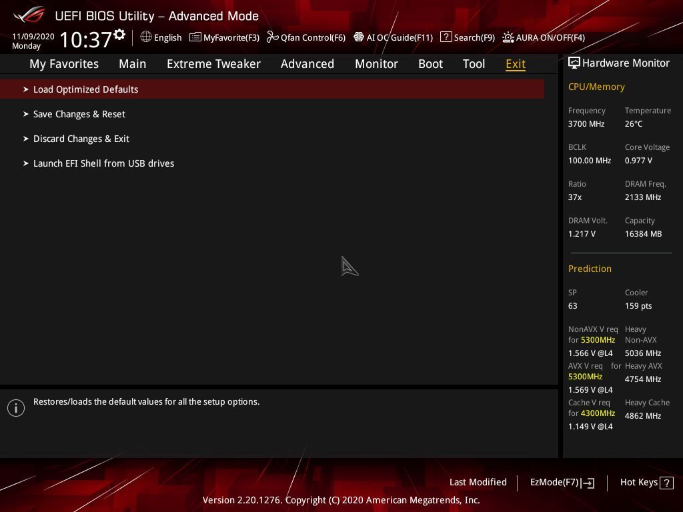The width and height of the screenshot is (683, 512).
Task: Click the Heavy AVX 4754 MHz value
Action: (643, 379)
